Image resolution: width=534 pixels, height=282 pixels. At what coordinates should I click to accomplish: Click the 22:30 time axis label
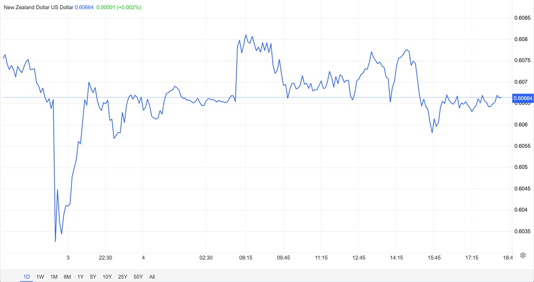[105, 258]
